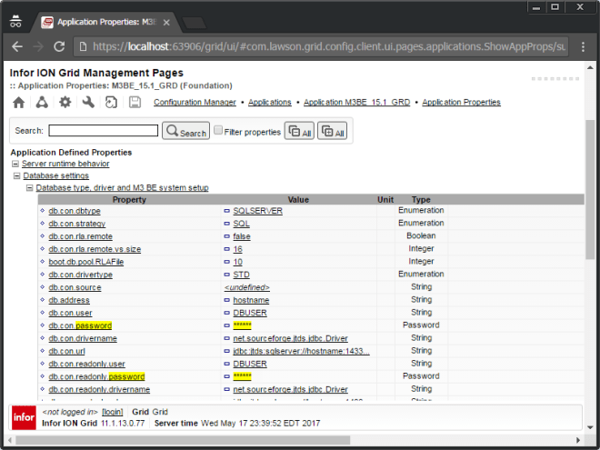Click the log history icon

coord(111,103)
